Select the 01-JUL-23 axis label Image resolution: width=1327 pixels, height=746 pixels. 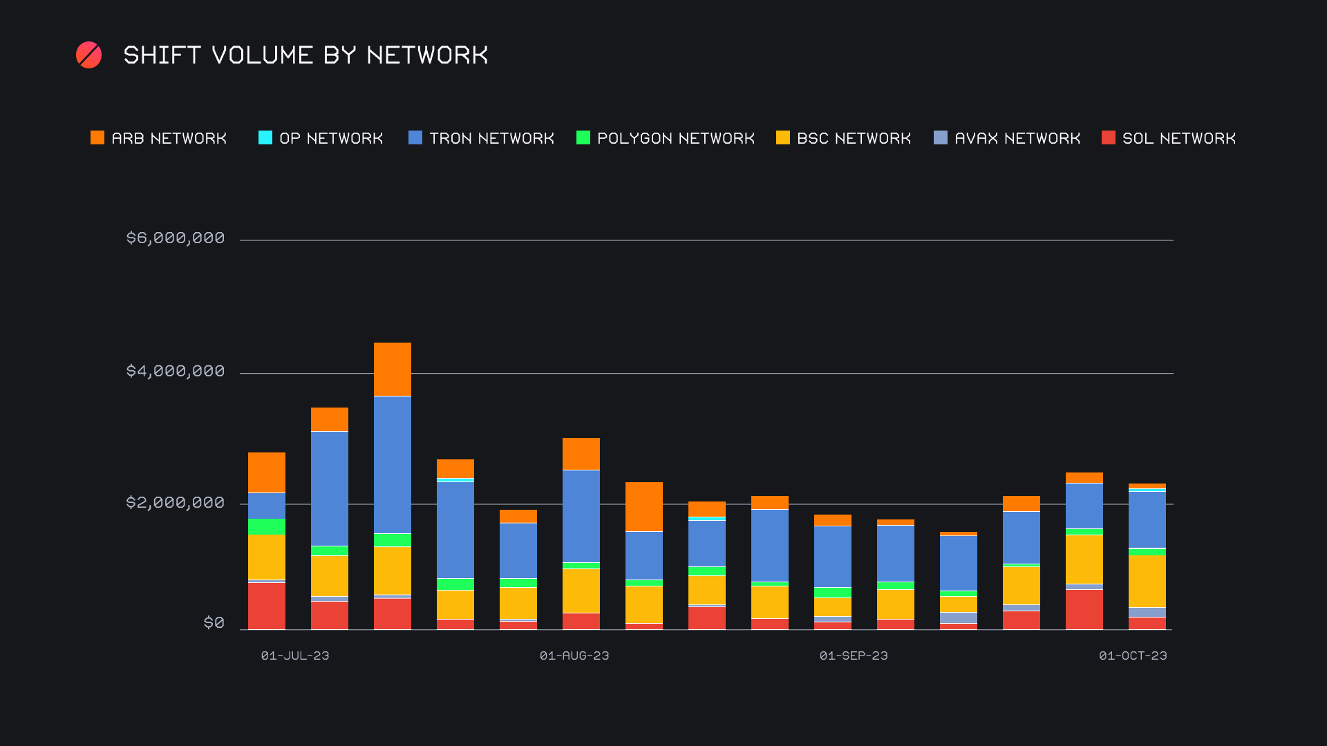point(295,656)
